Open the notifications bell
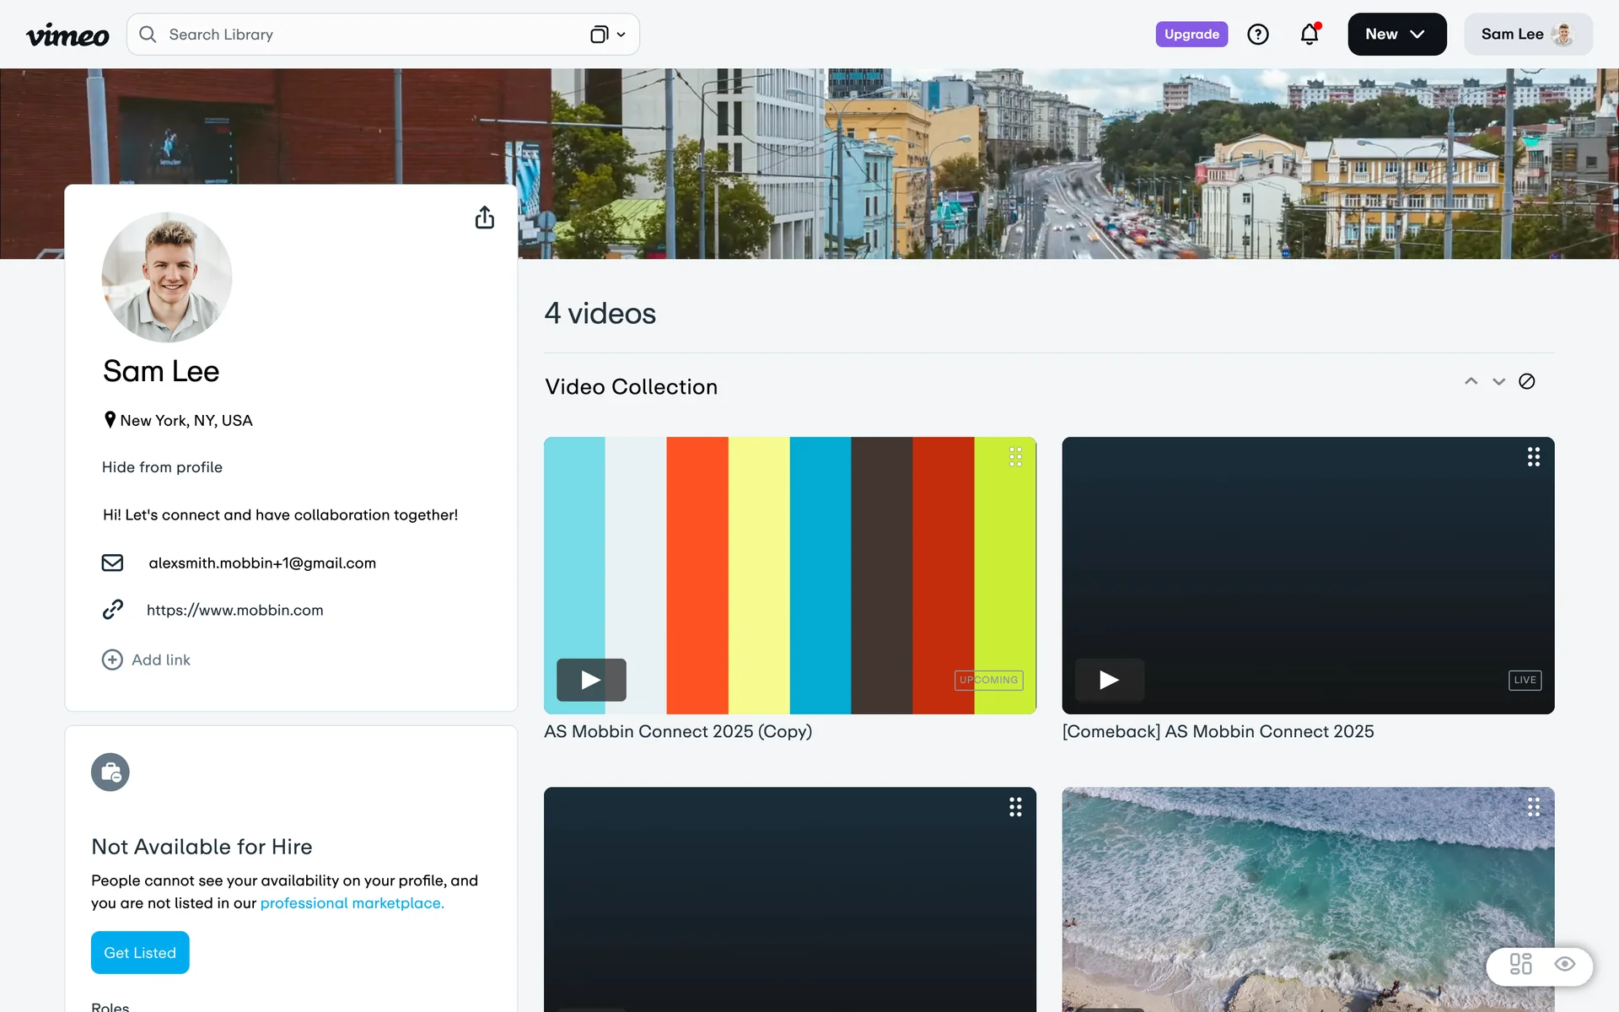 pyautogui.click(x=1309, y=35)
